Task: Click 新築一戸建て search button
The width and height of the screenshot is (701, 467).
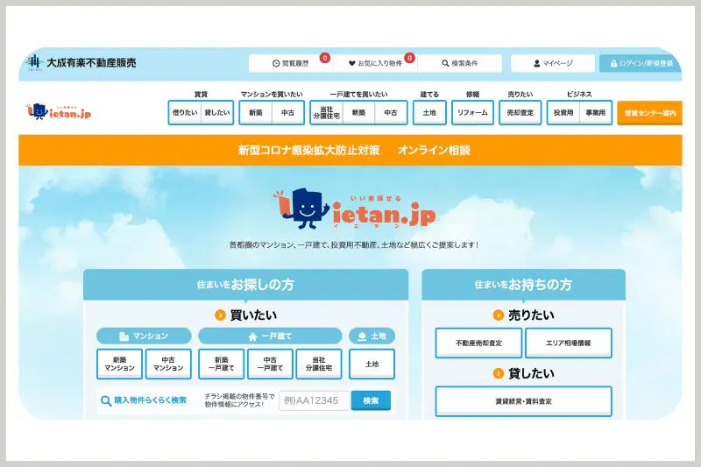Action: click(222, 364)
